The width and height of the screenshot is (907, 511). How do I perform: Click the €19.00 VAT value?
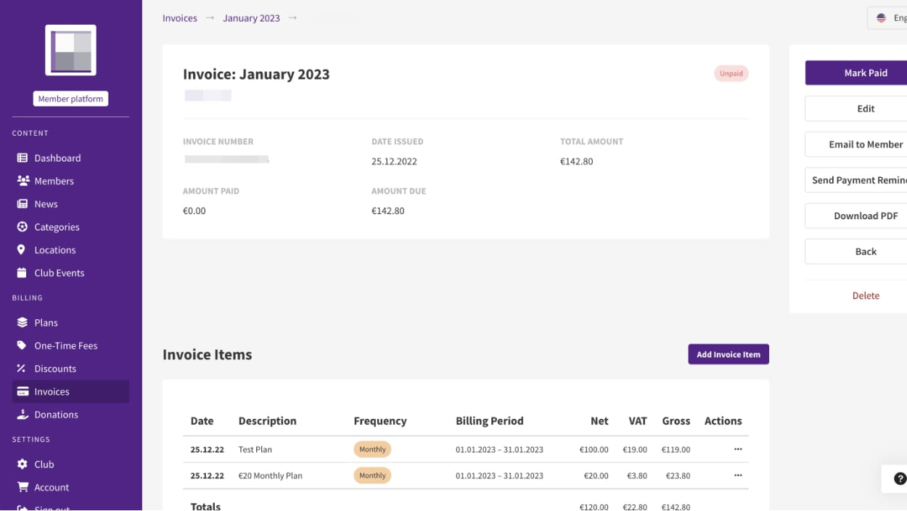635,449
